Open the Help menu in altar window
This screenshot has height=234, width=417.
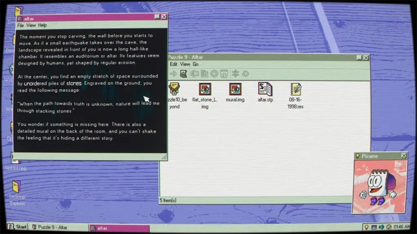point(42,25)
